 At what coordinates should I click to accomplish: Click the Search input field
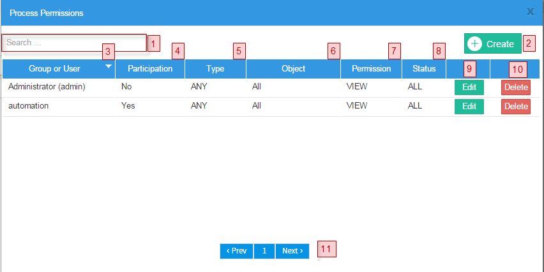coord(73,43)
